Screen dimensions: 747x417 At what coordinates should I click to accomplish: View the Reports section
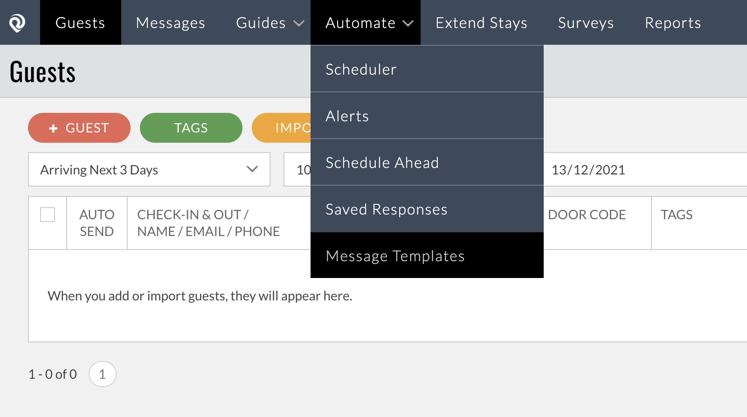click(x=673, y=23)
